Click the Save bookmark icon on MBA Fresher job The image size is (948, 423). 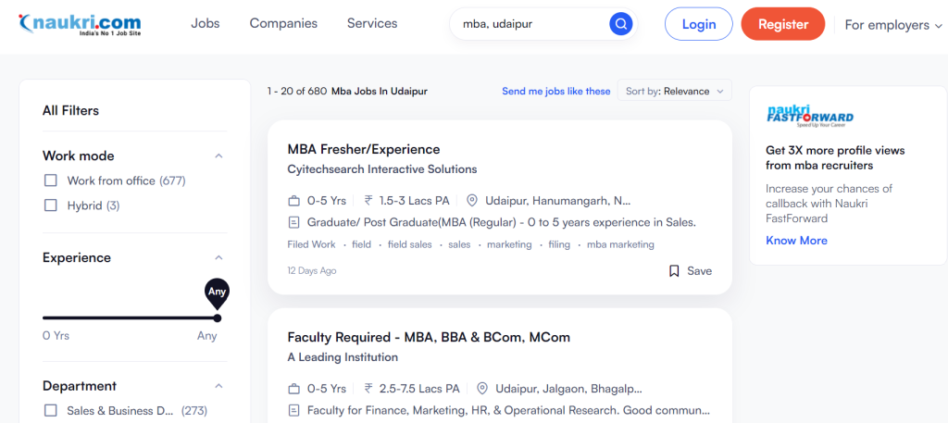[x=674, y=271]
